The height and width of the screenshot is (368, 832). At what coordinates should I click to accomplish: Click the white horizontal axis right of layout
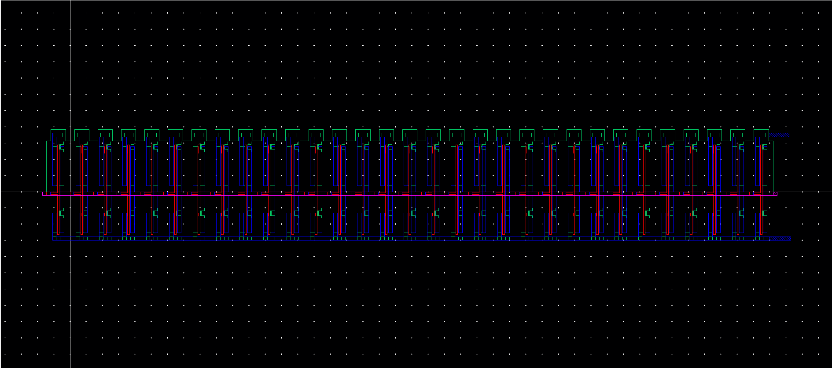[806, 192]
